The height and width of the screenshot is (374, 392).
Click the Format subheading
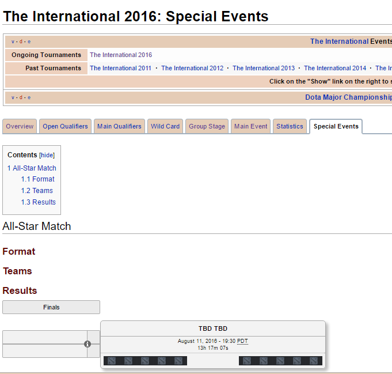pos(19,251)
